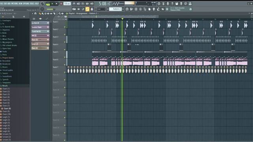253x142 pixels.
Task: Click the tempo BPM field
Action: point(67,4)
